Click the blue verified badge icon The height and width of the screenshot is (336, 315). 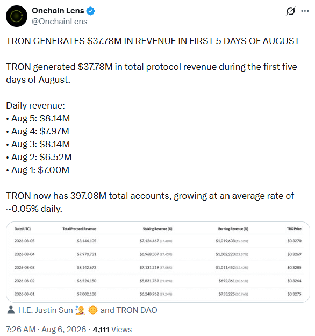(x=90, y=11)
